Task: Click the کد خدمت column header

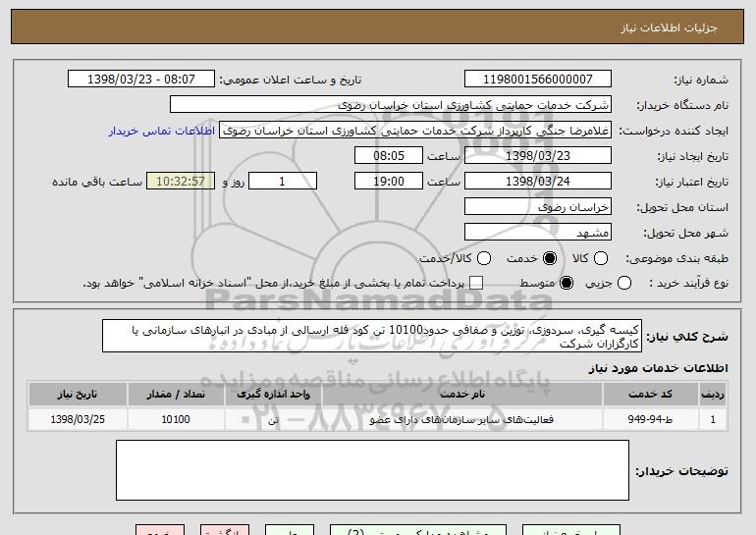Action: pyautogui.click(x=650, y=395)
